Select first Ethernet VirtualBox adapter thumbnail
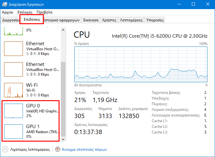Screen dimensions: 215x157 pos(13,48)
